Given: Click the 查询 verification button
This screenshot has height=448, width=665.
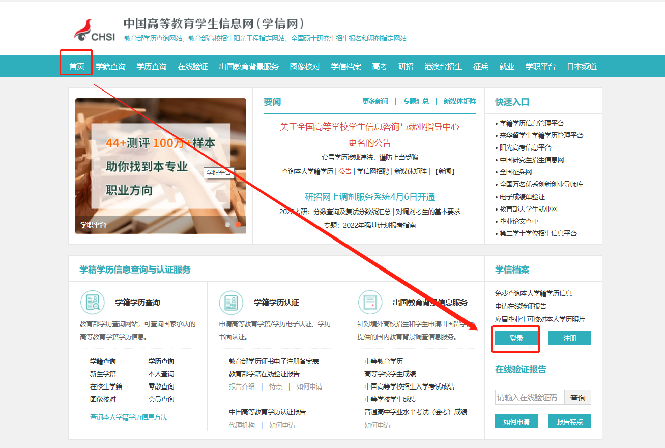Looking at the screenshot, I should tap(577, 398).
